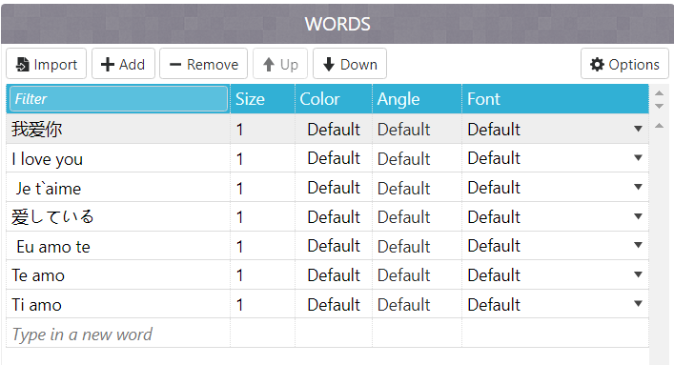Move word up with Up button
The width and height of the screenshot is (674, 365).
coord(280,64)
